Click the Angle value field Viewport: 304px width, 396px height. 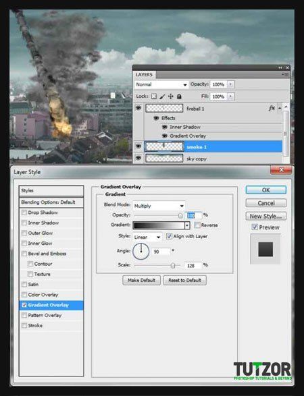tap(162, 252)
